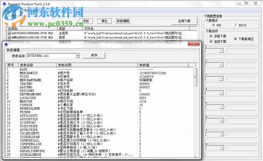Open port dropdown in slot 3

click(x=221, y=78)
